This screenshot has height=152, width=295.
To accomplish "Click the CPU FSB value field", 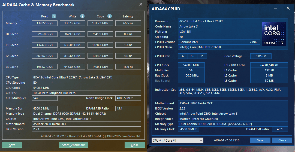I will tap(86, 93).
